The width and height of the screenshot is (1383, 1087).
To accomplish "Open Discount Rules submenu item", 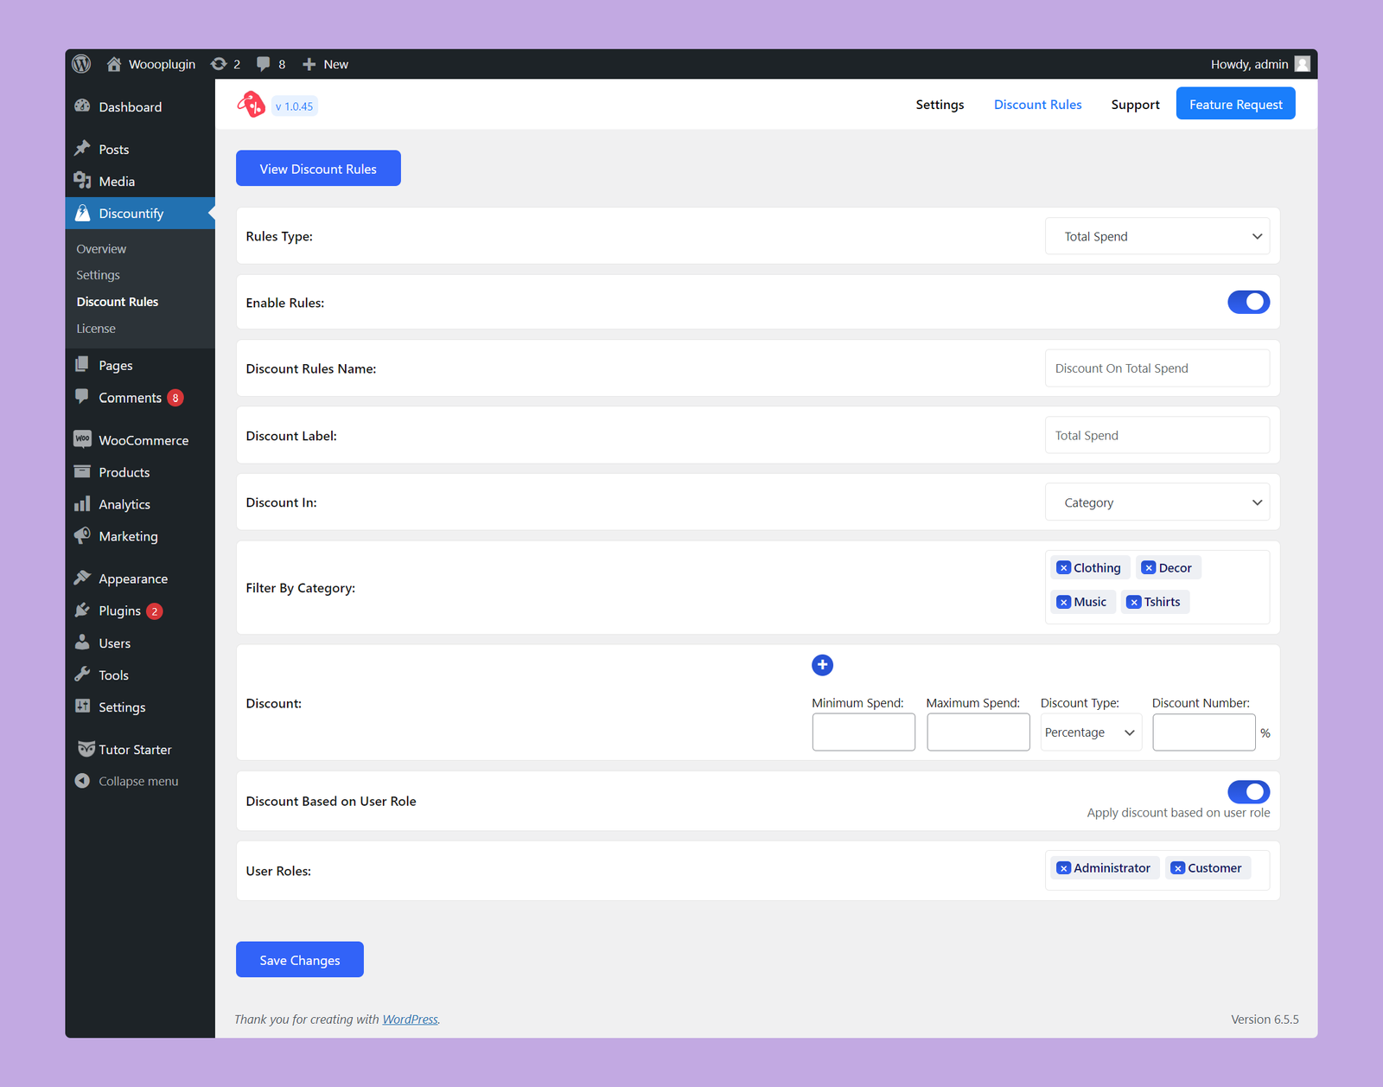I will [118, 302].
